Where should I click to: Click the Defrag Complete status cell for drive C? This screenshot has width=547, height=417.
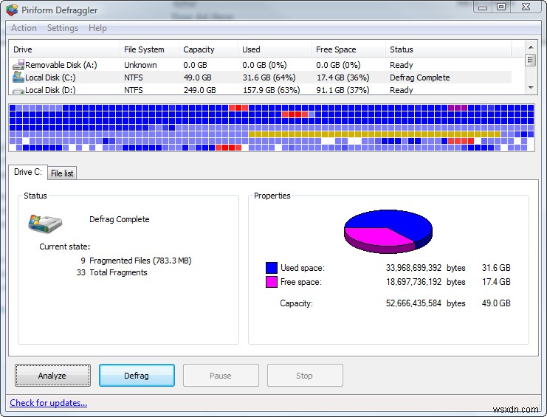tap(420, 77)
